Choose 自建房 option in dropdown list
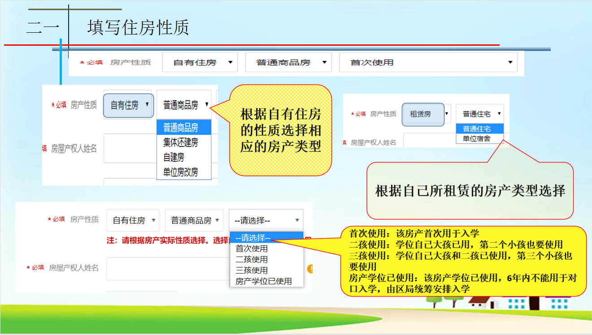 [174, 157]
